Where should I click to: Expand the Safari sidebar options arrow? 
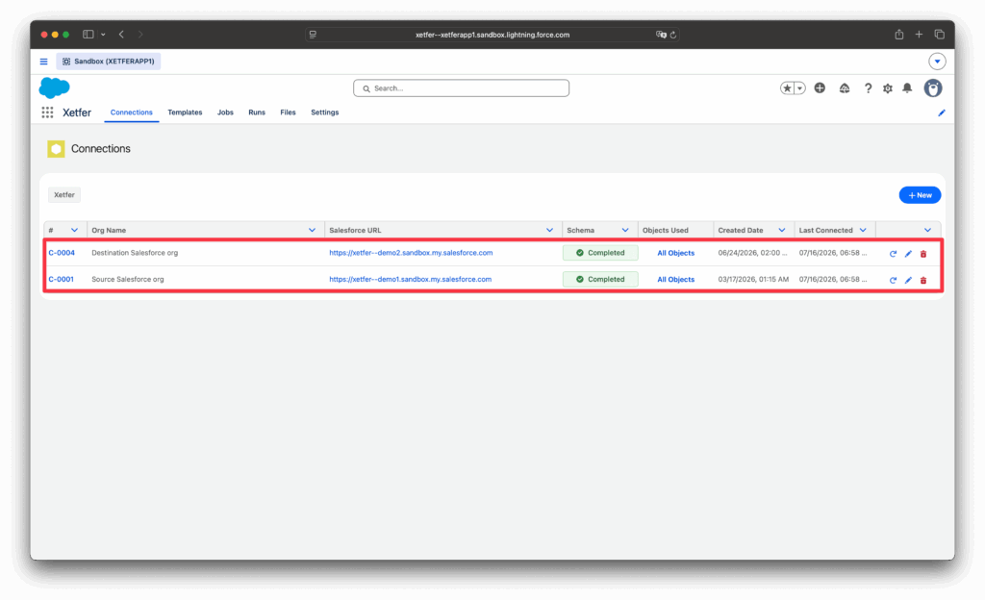coord(103,35)
